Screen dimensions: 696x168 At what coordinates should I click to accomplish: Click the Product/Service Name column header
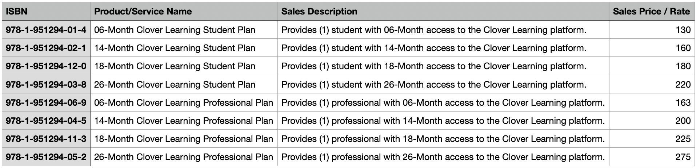click(184, 11)
